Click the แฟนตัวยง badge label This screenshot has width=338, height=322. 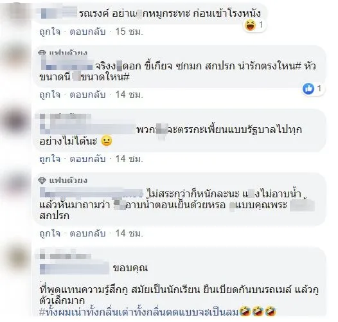(68, 181)
